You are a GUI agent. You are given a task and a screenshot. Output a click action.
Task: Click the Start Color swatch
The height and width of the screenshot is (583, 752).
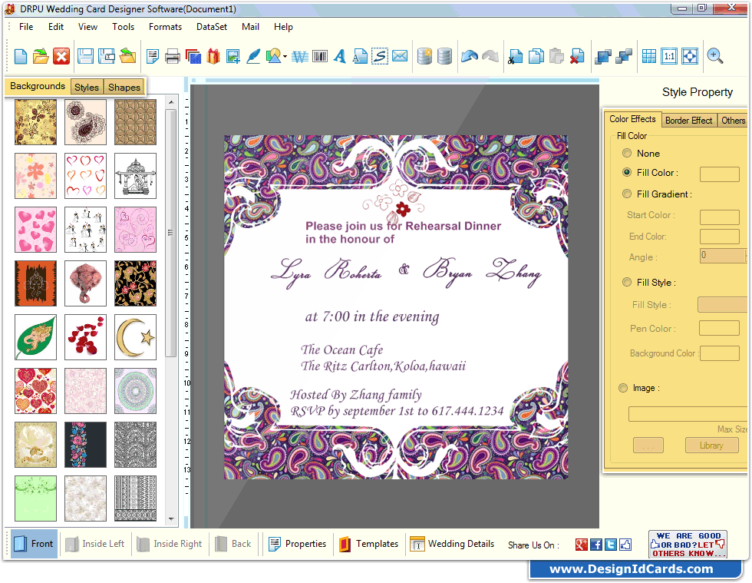(x=720, y=217)
